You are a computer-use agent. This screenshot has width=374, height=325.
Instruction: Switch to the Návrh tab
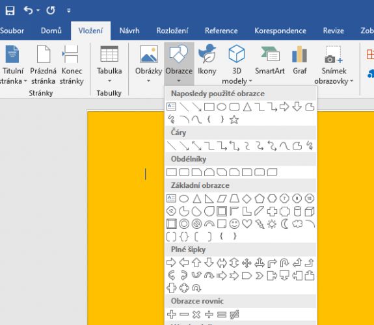click(x=129, y=31)
